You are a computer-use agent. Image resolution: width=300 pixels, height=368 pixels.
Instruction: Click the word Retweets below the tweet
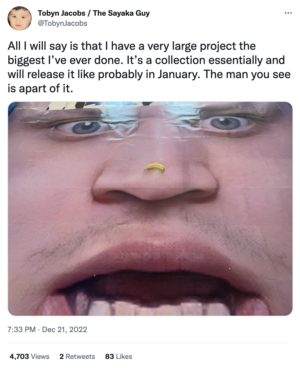[80, 357]
